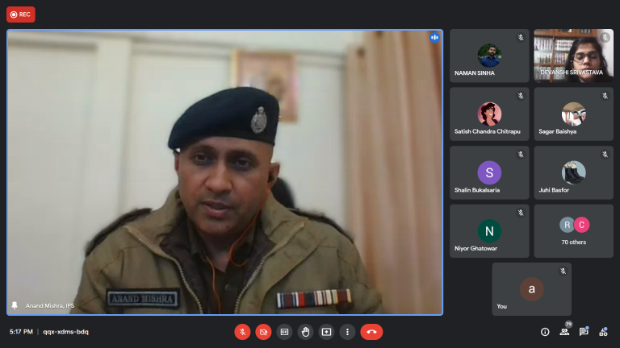Click the Shalin Bukalsaria tile
Image resolution: width=620 pixels, height=348 pixels.
(489, 172)
